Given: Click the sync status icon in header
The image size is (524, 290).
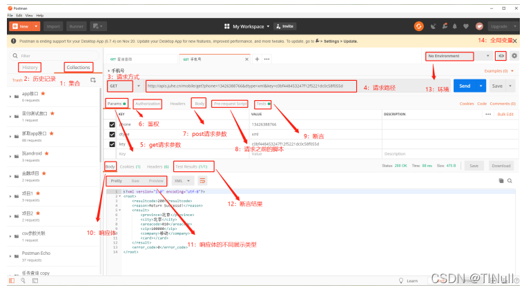Looking at the screenshot, I should (418, 26).
